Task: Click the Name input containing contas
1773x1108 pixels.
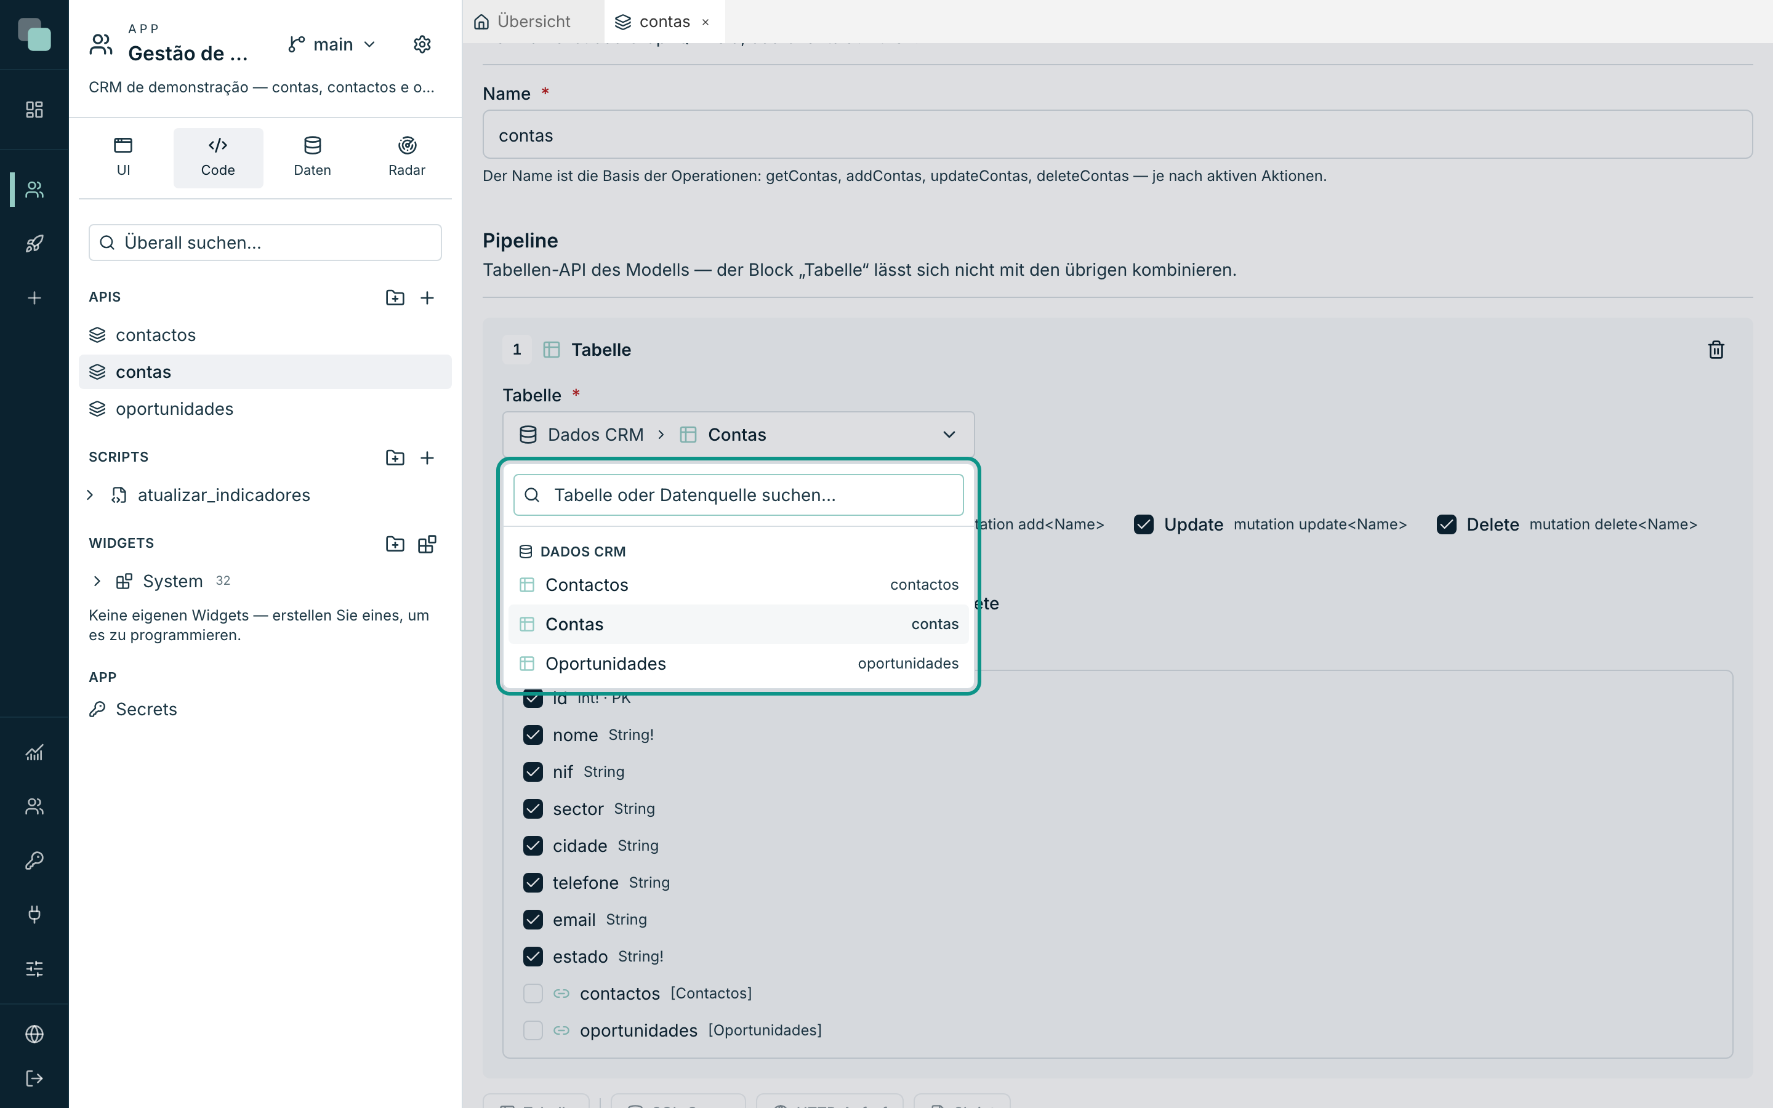Action: [x=1117, y=135]
